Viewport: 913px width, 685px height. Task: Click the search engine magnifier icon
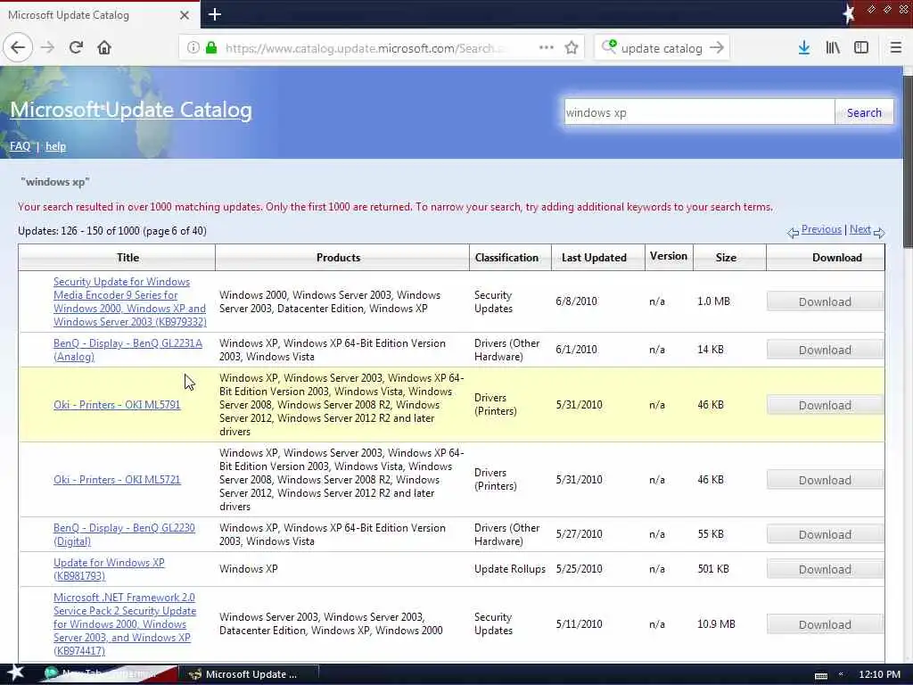(x=609, y=46)
